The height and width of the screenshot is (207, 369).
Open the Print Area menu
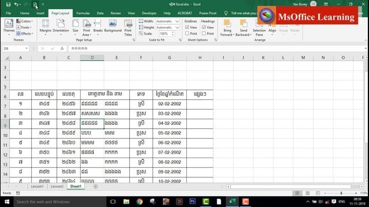[x=86, y=28]
